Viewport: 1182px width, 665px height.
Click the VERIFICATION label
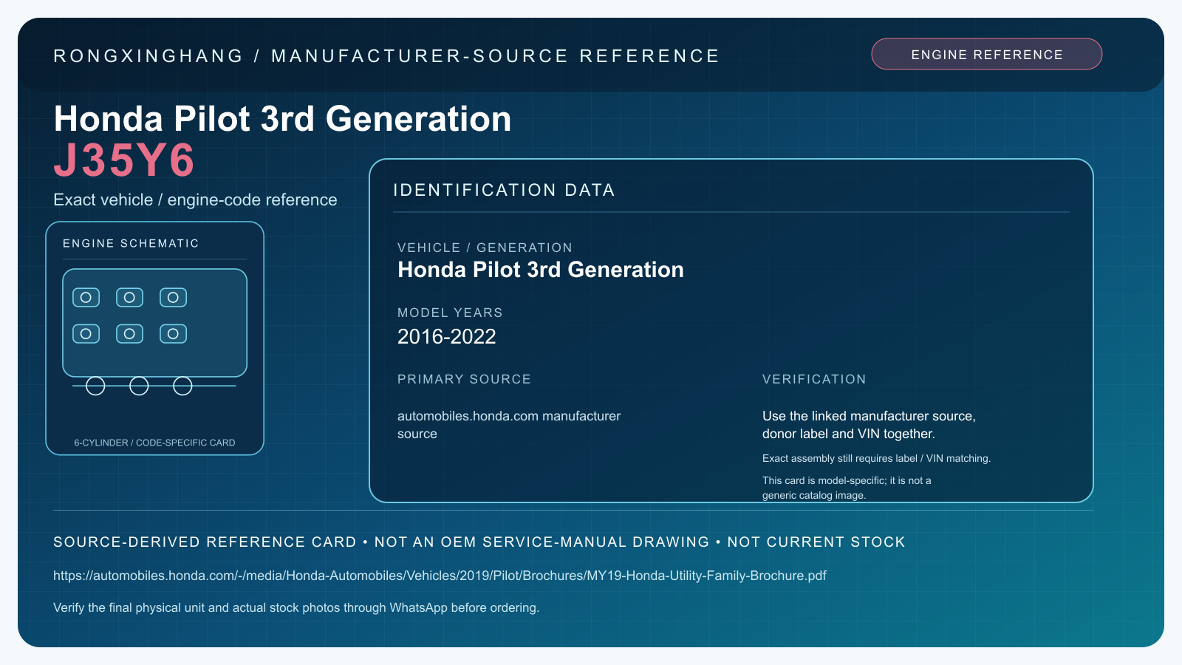pyautogui.click(x=814, y=379)
